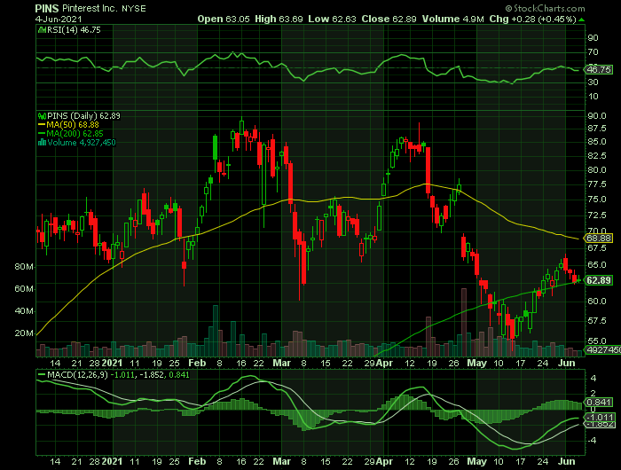
Task: Click the 0.841 MACD histogram value tag
Action: pos(599,402)
